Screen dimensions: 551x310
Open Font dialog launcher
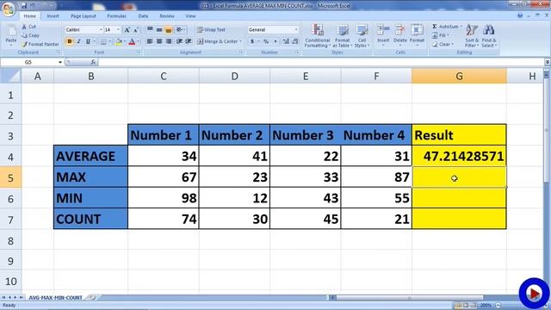tap(139, 52)
